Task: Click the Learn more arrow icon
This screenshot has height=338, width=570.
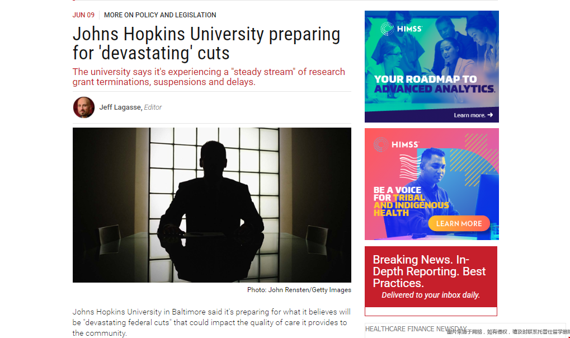Action: pos(490,115)
